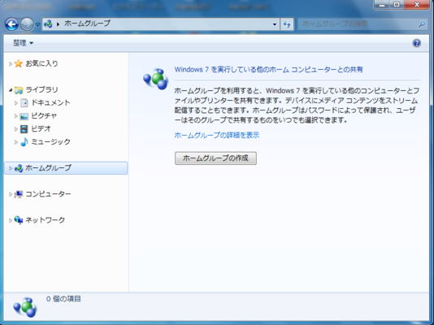Expand the ネットワーク tree node
Image resolution: width=434 pixels, height=325 pixels.
(x=11, y=220)
